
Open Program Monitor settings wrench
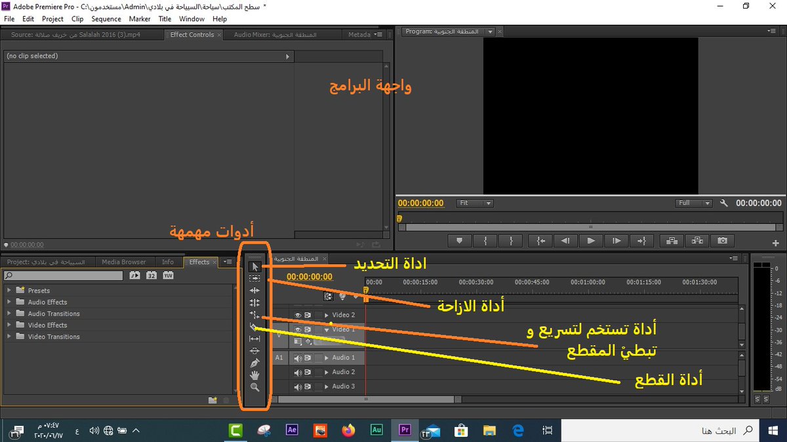coord(724,203)
